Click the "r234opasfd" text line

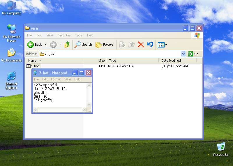click(45, 85)
